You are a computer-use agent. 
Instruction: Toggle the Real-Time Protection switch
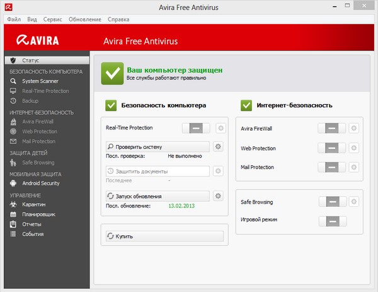tap(197, 128)
